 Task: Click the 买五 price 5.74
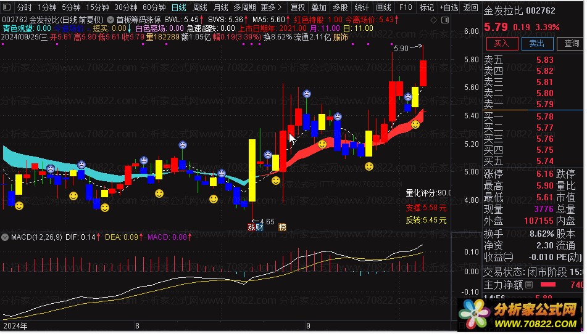pyautogui.click(x=544, y=161)
